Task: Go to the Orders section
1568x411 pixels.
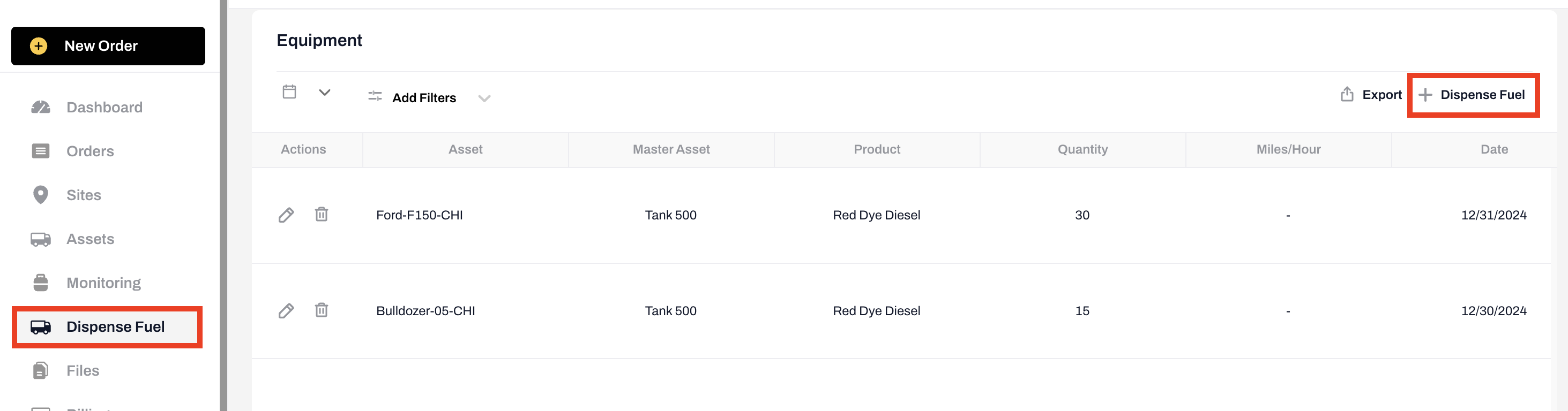Action: [x=90, y=151]
